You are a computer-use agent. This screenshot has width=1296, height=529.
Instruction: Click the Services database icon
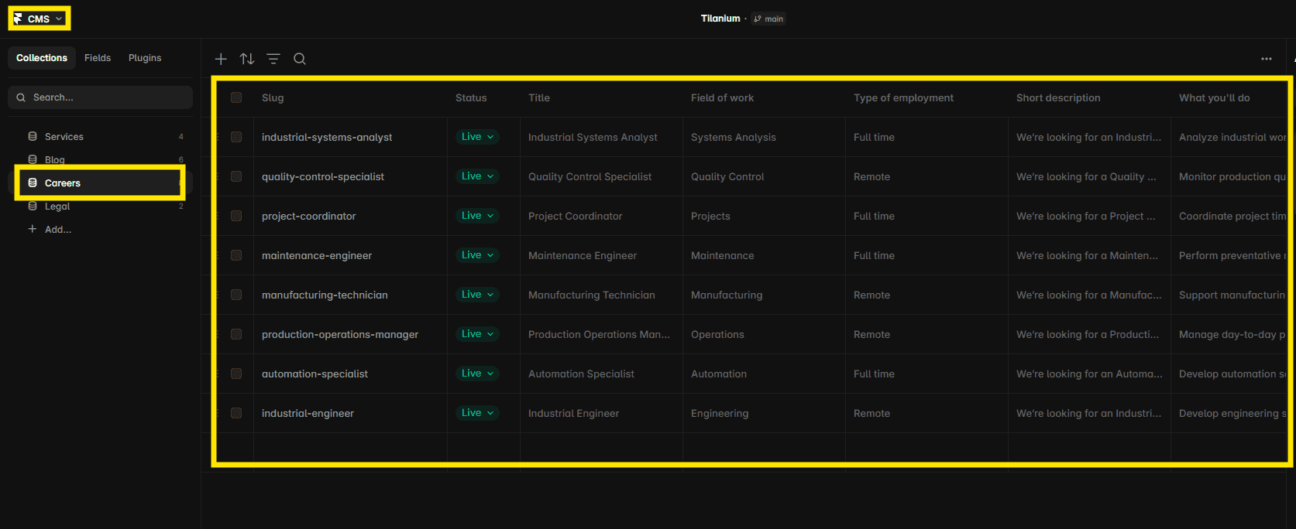click(33, 136)
